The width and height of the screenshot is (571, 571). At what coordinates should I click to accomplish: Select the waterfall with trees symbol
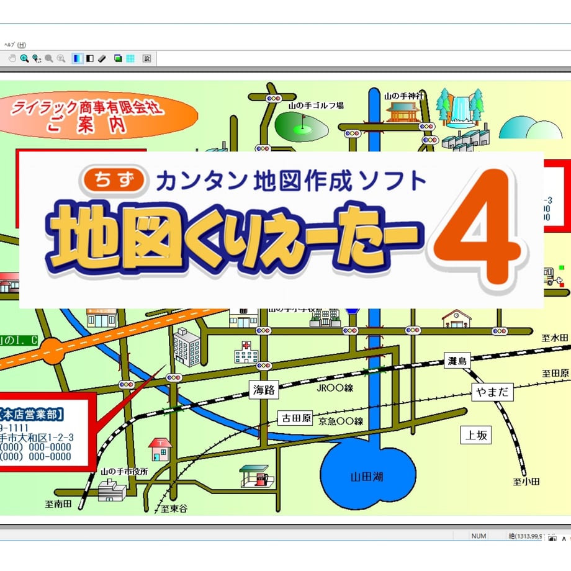point(461,108)
